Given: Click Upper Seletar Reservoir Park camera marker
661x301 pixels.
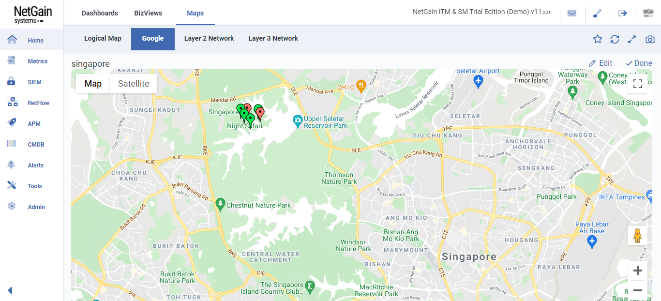Looking at the screenshot, I should click(298, 120).
